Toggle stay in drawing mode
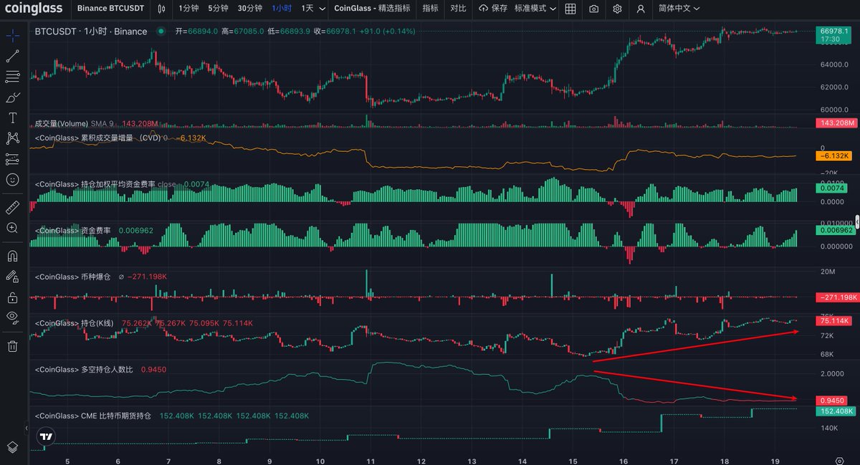Image resolution: width=860 pixels, height=465 pixels. point(12,276)
